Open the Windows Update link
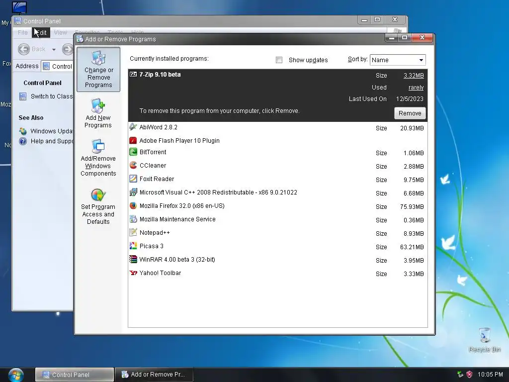Image resolution: width=509 pixels, height=382 pixels. click(52, 131)
